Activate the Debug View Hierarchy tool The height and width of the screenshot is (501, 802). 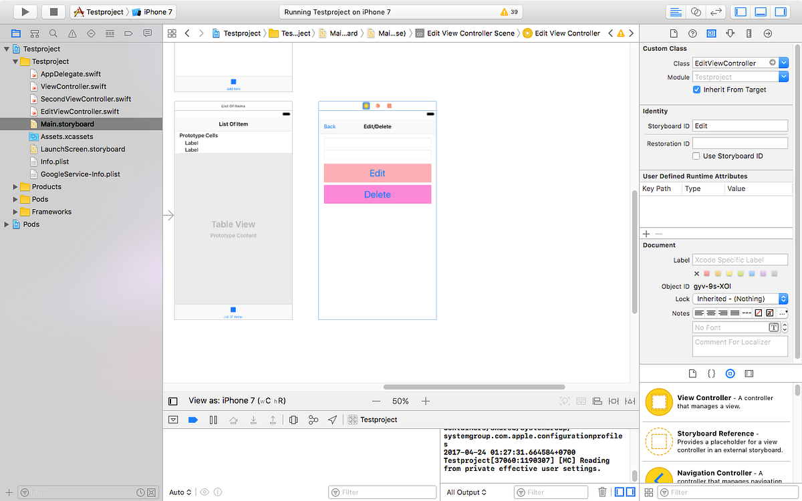[293, 421]
